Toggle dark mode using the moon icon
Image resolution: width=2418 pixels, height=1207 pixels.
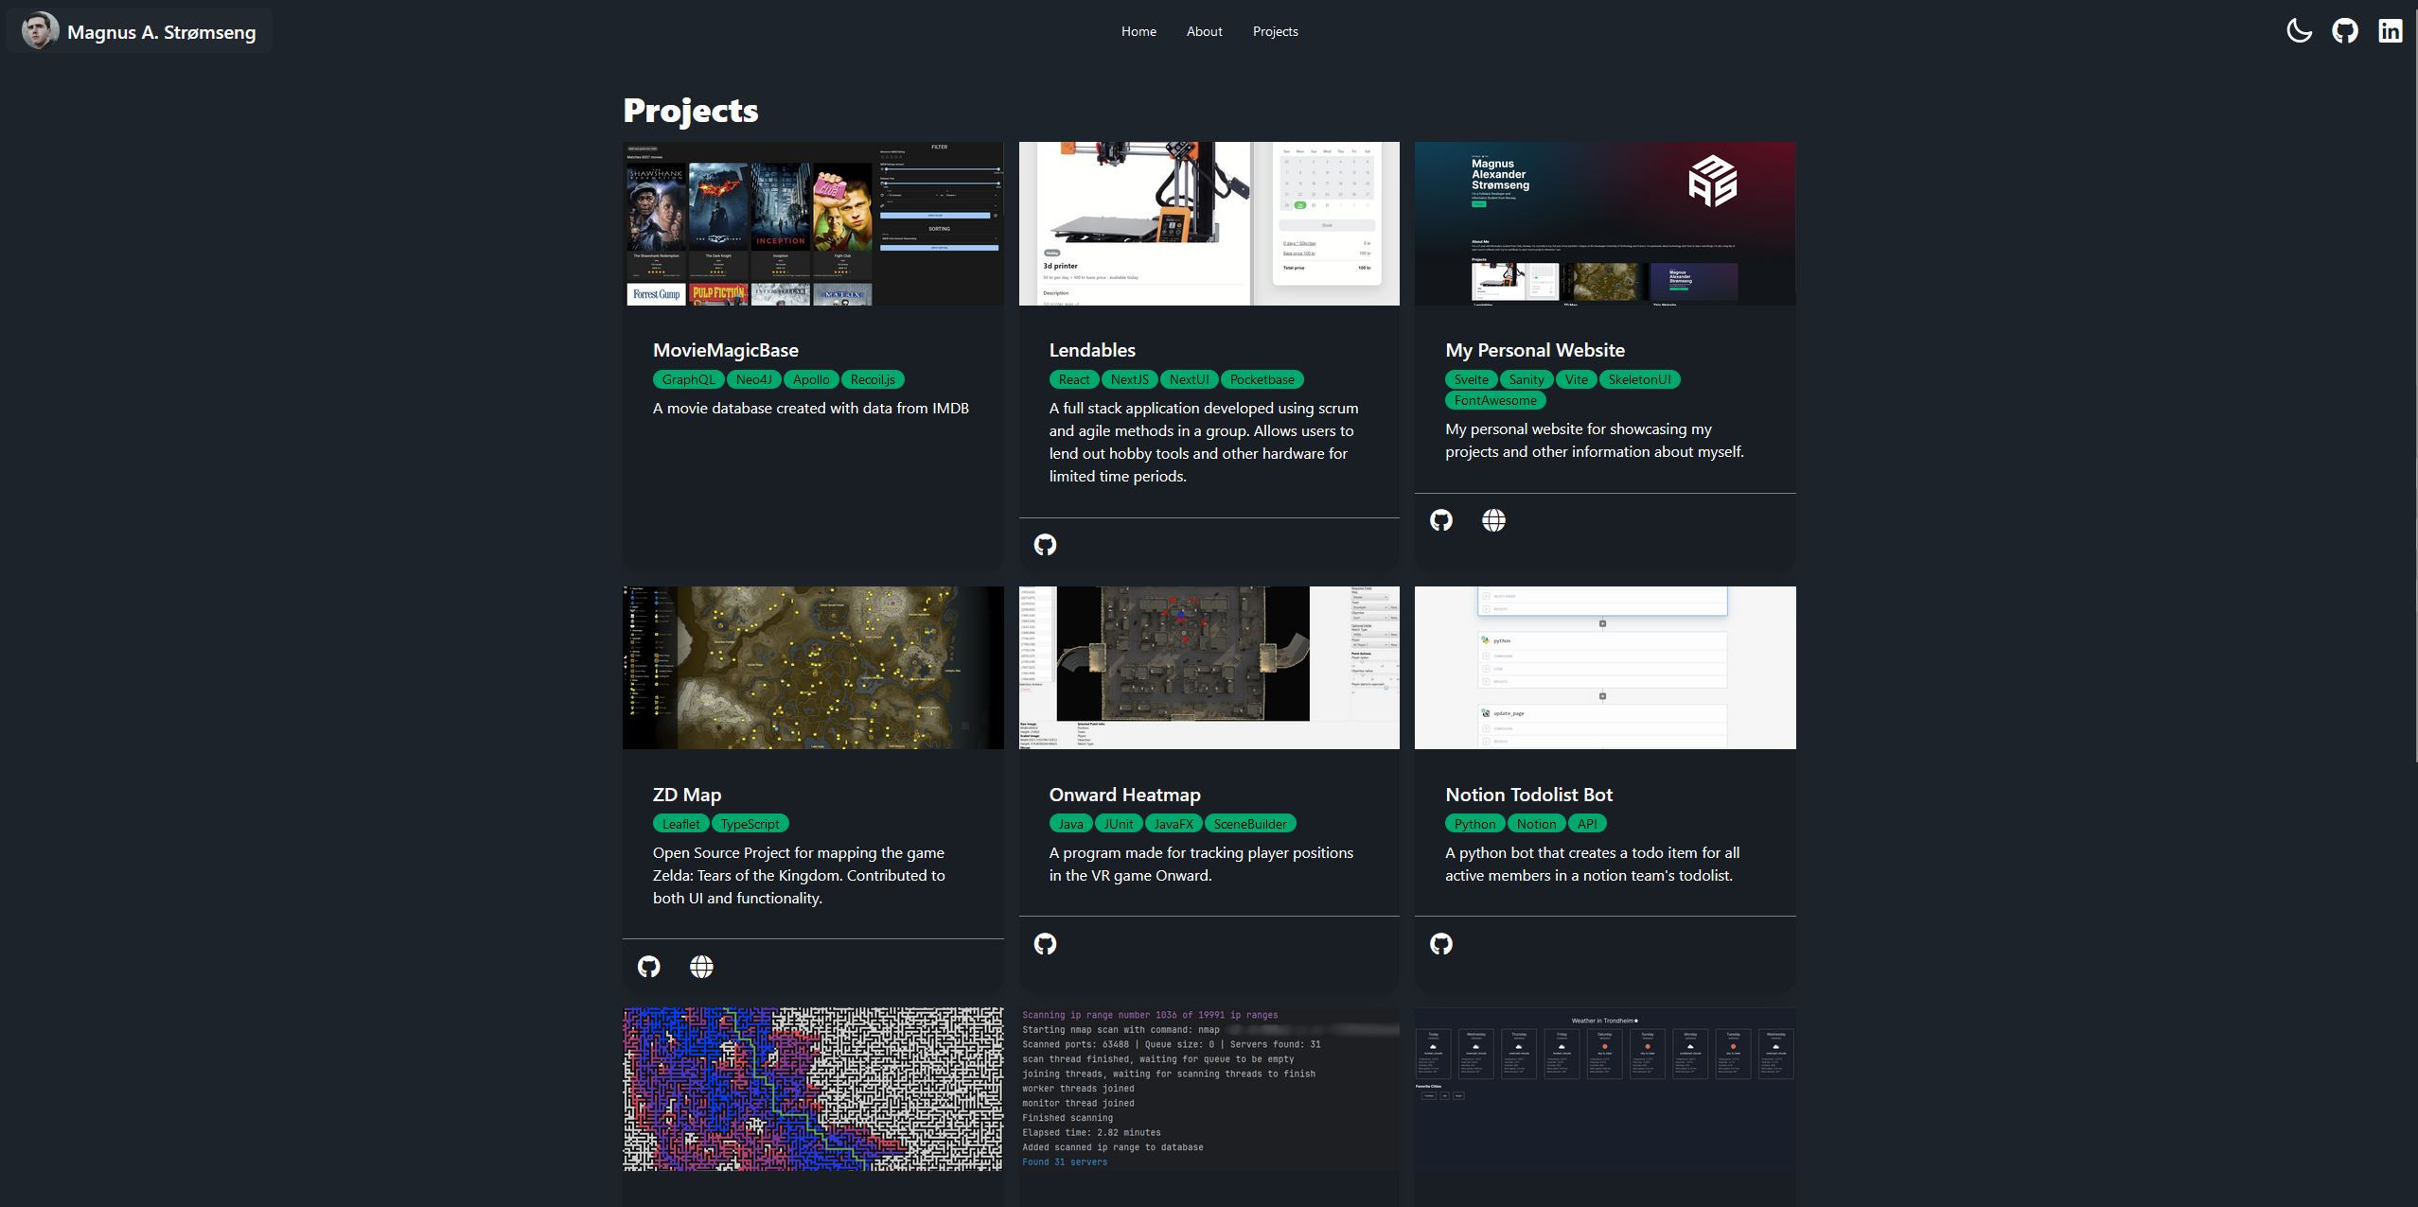point(2300,31)
